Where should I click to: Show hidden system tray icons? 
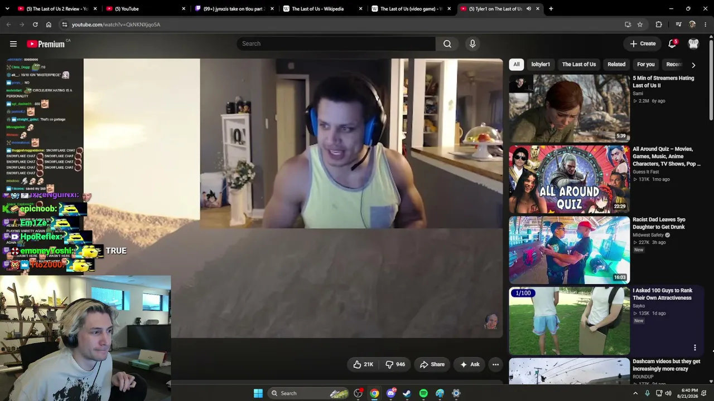[635, 393]
